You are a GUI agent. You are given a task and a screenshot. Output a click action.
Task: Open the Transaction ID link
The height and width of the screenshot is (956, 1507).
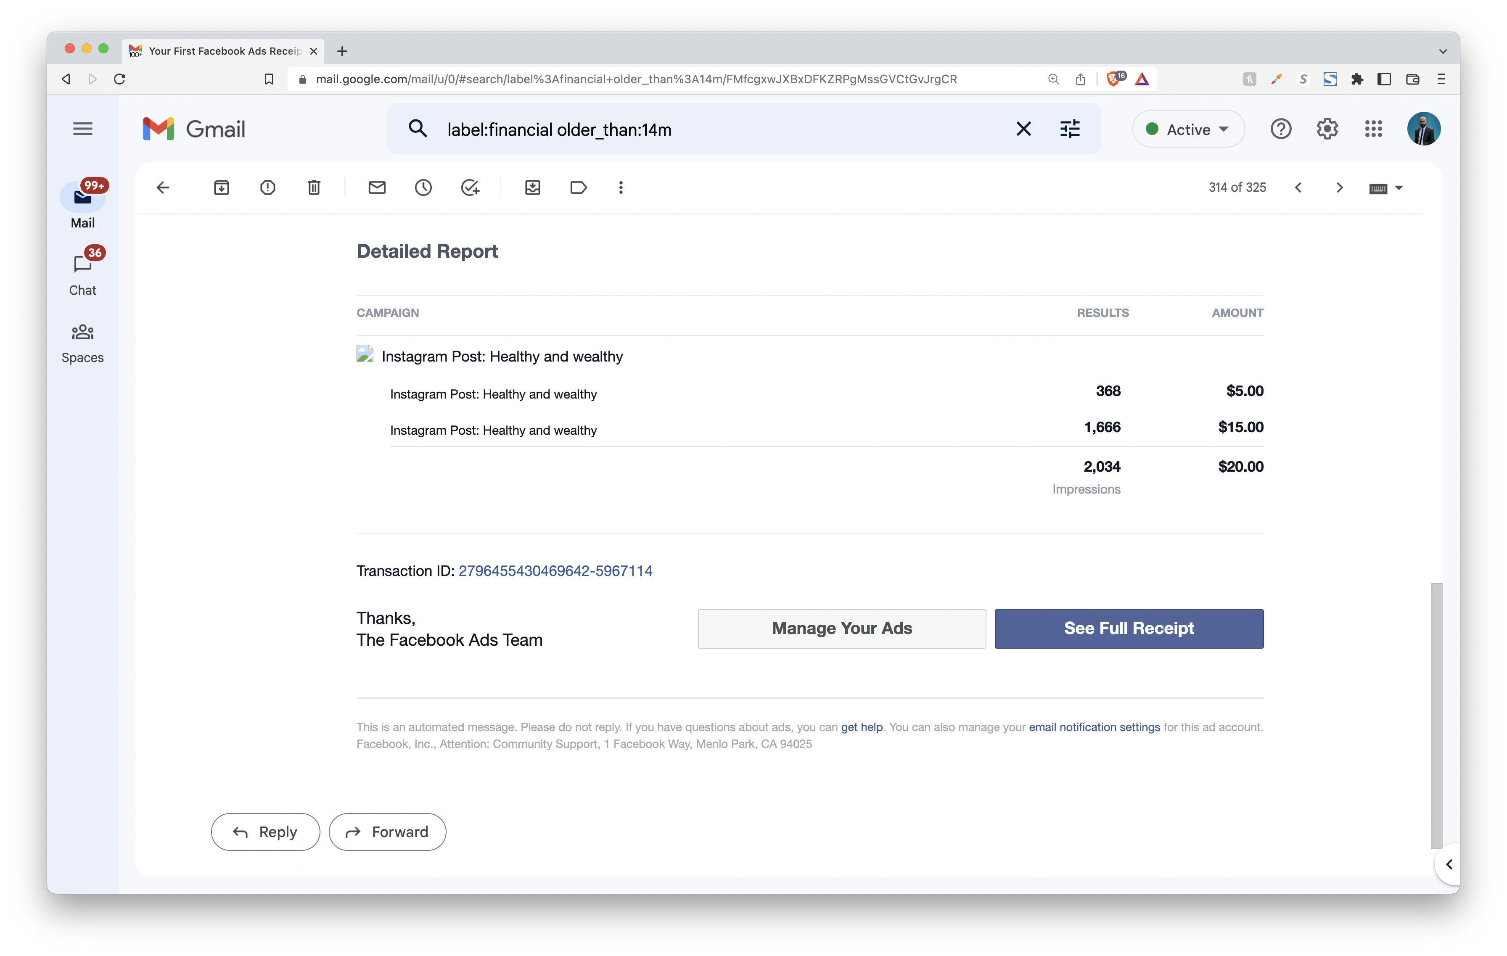pyautogui.click(x=555, y=570)
